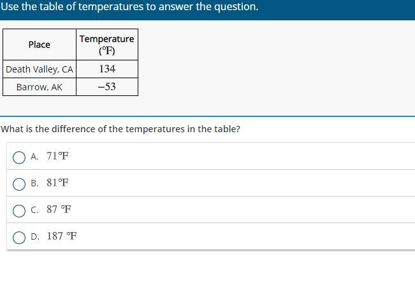
Task: Click the 81°F answer text
Action: click(57, 182)
